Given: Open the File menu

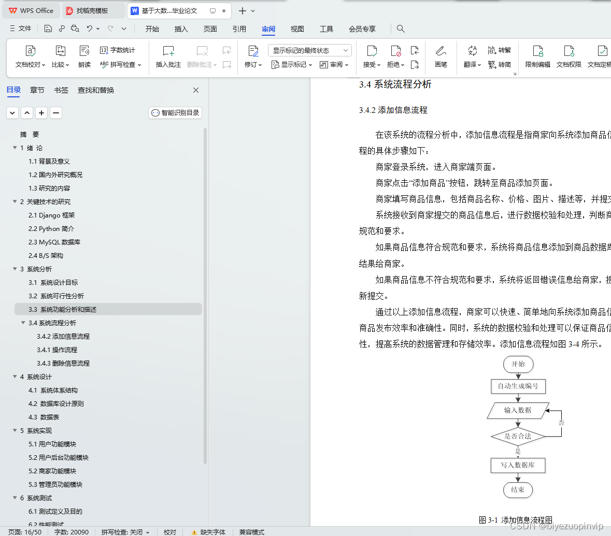Looking at the screenshot, I should pos(21,28).
